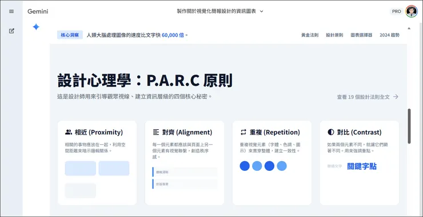Screen dimensions: 423x217
Task: Select the 對齊 (Alignment) card title
Action: (187, 132)
